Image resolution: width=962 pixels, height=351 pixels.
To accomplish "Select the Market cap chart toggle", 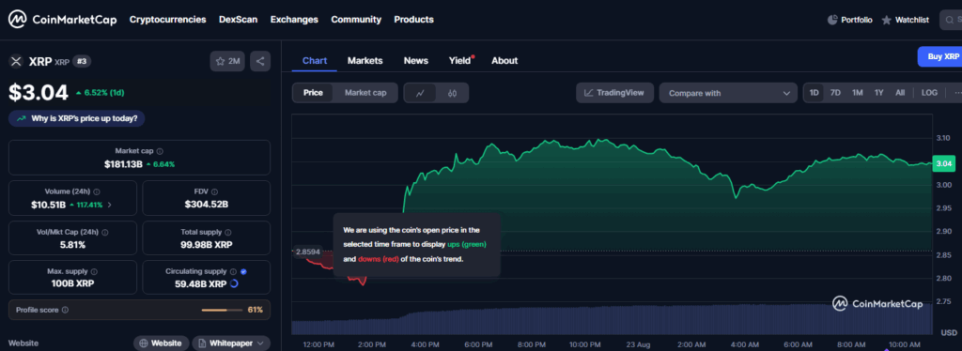I will click(365, 93).
